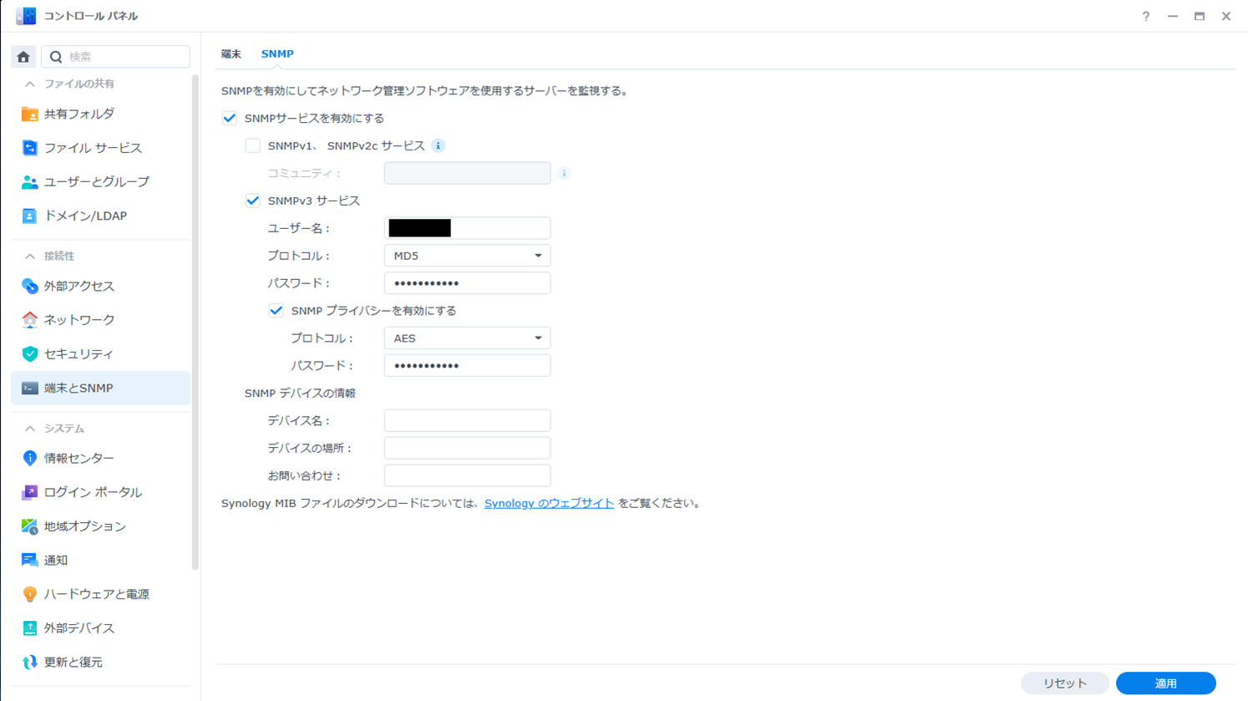Open the help question mark icon

(1145, 16)
